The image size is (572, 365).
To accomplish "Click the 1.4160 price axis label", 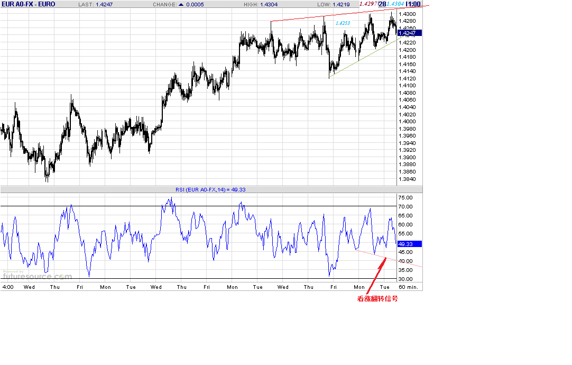I will point(407,64).
